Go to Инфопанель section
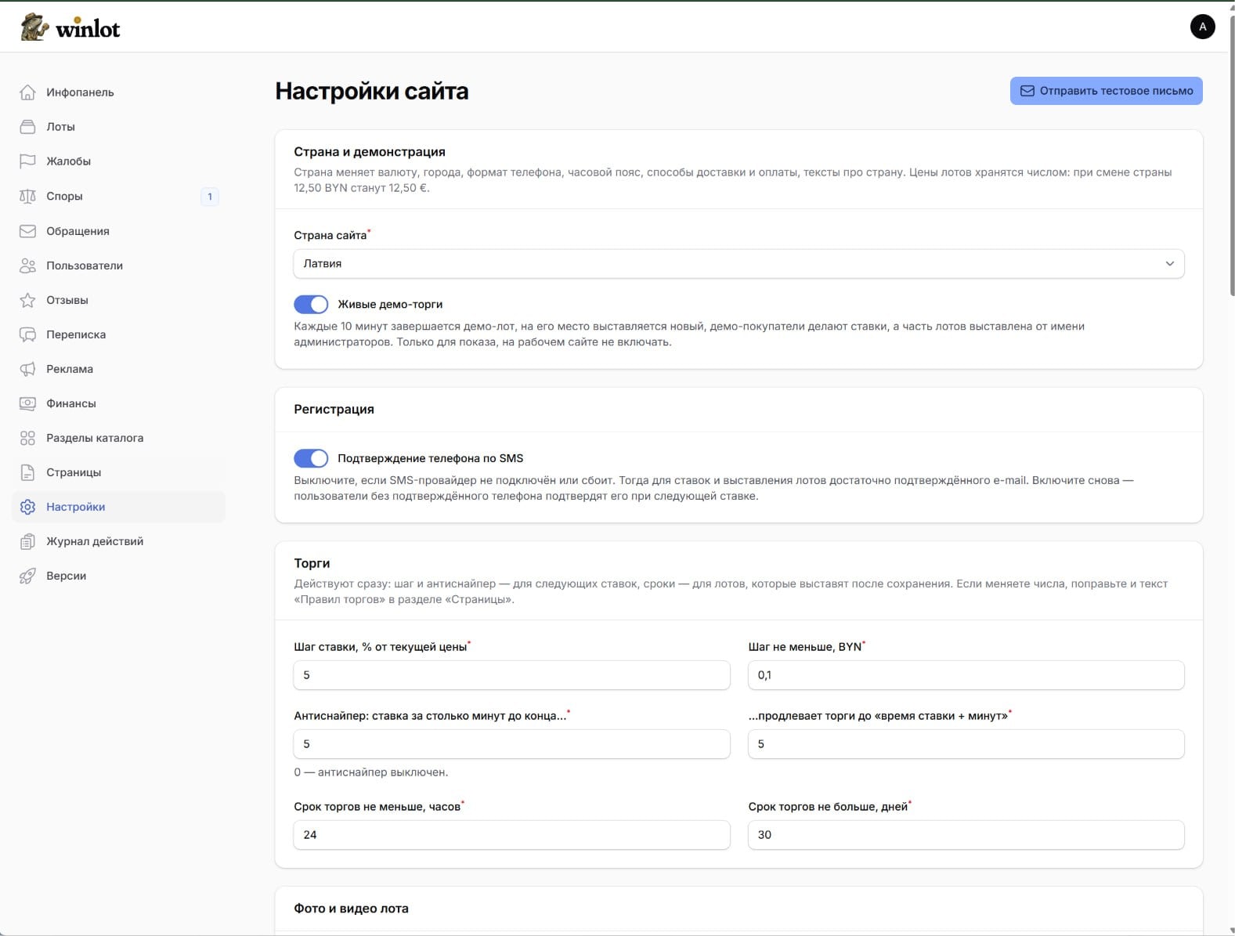 (118, 92)
